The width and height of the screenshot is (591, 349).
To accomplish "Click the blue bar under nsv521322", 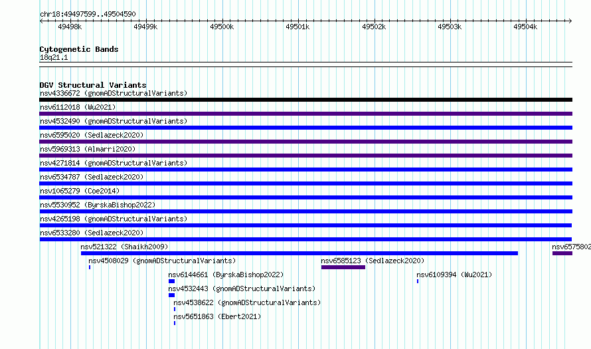I will point(299,253).
